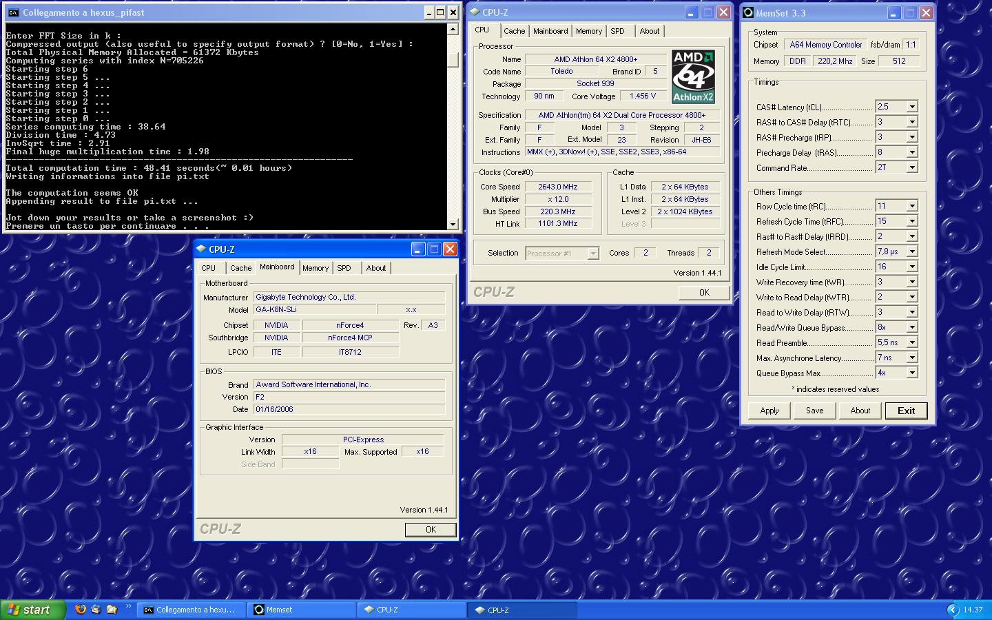Click the console scrollbar up arrow

click(x=453, y=29)
